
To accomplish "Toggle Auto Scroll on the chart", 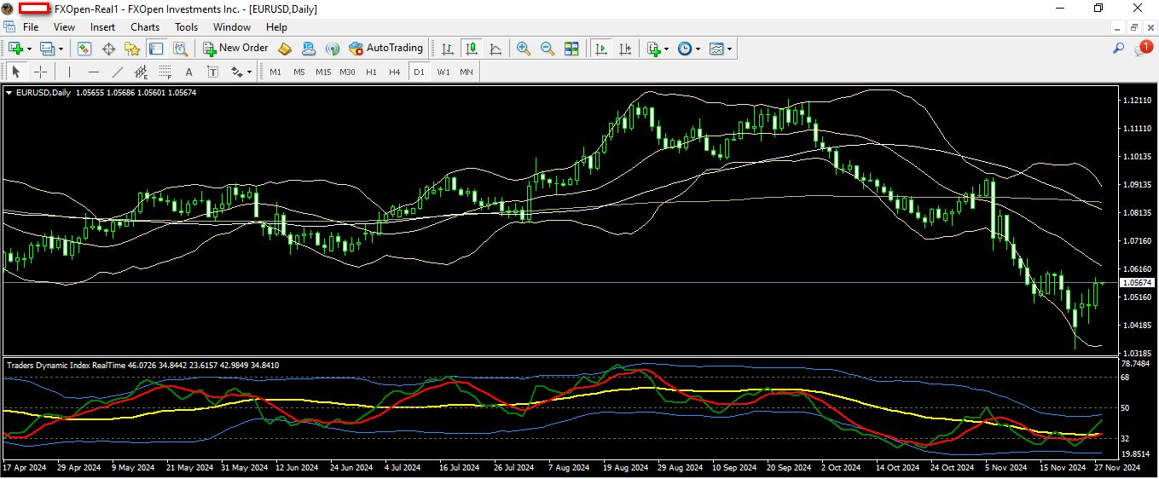I will [x=601, y=49].
